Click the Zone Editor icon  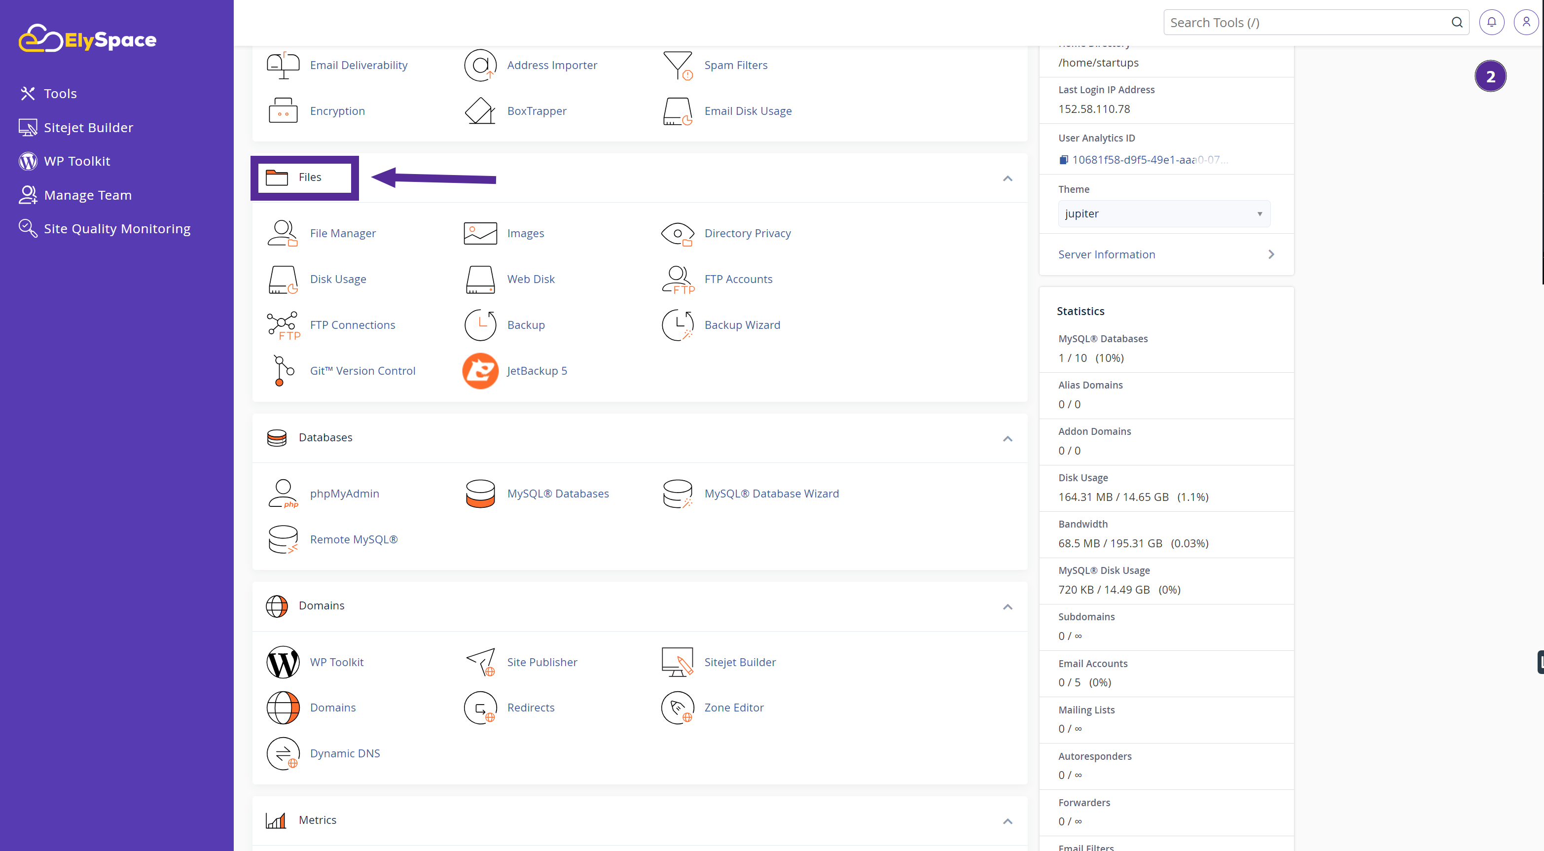[x=678, y=708]
